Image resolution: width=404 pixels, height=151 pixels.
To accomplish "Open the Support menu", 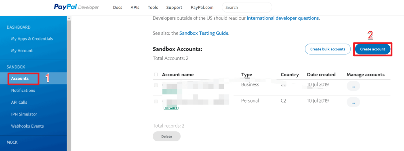I will click(174, 8).
